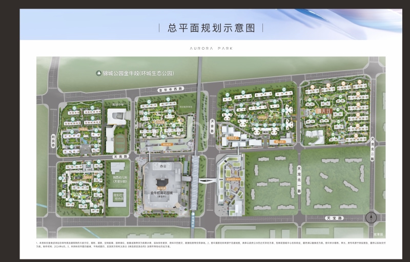Click the title 总平面规划示意图
Viewport: 410px width, 262px height.
point(211,28)
